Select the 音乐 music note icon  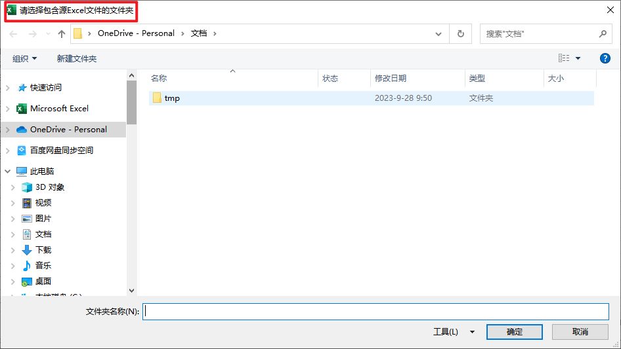click(x=27, y=266)
